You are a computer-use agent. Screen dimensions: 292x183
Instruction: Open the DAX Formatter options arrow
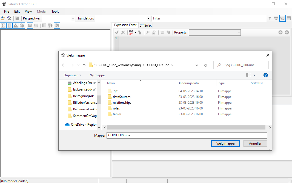point(135,32)
